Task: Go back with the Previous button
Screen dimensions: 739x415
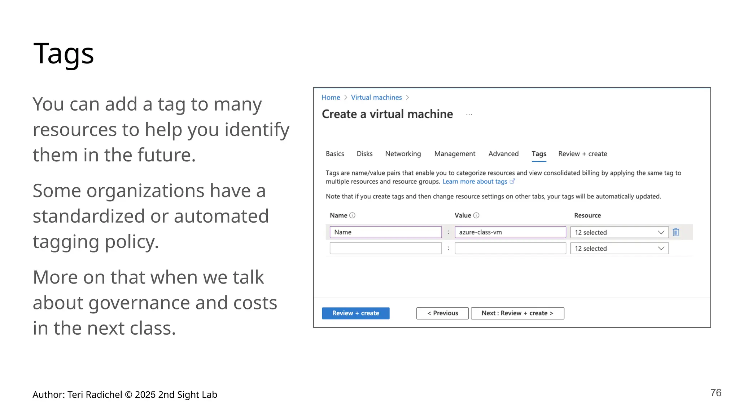Action: tap(442, 313)
